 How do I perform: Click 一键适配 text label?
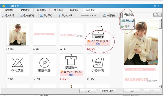click(x=111, y=16)
